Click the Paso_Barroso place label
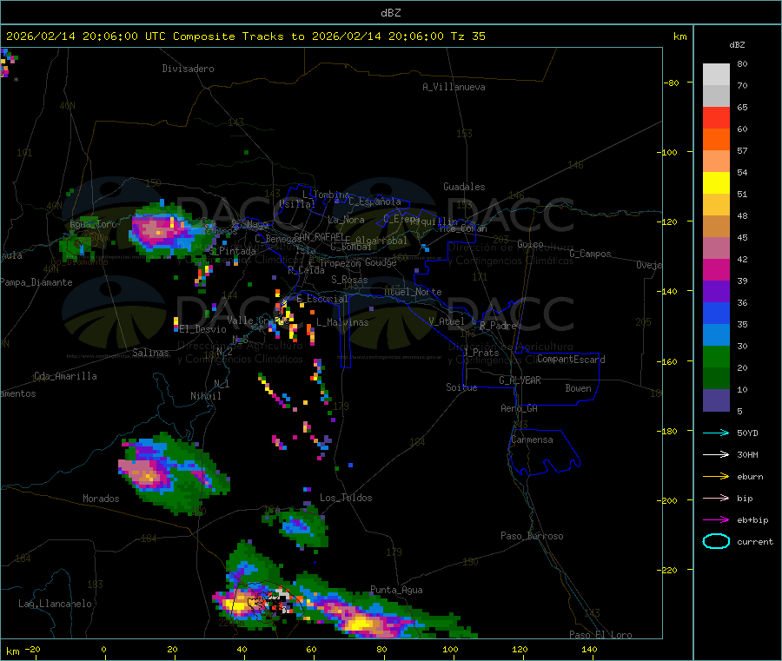 pos(532,536)
